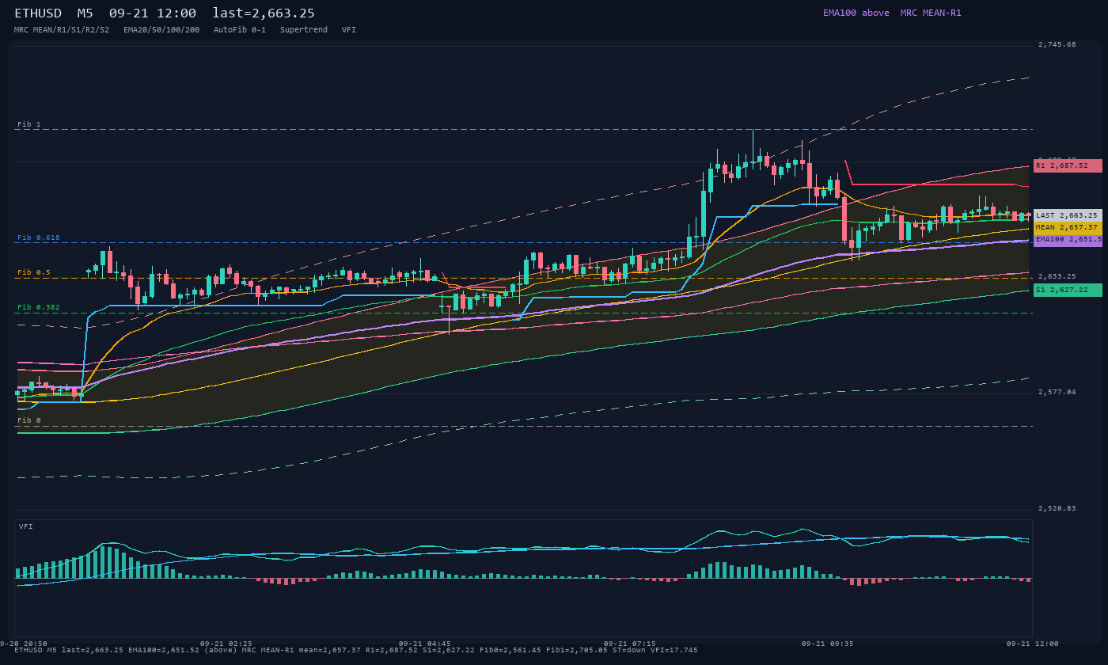Click the 09-21 02:25 time axis label

coord(226,644)
